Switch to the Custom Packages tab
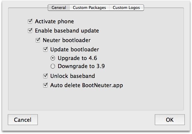Screen dimensions: 192x134 pyautogui.click(x=89, y=8)
